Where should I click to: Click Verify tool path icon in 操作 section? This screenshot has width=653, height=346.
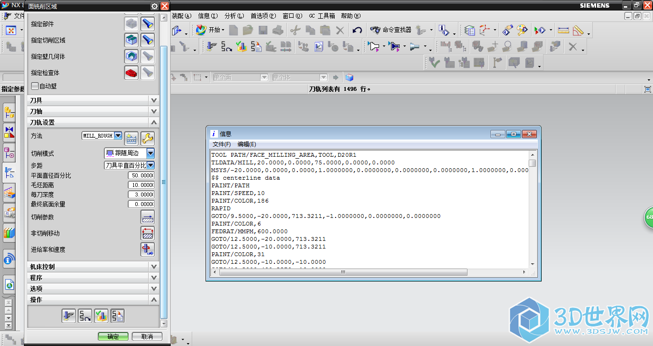[101, 315]
